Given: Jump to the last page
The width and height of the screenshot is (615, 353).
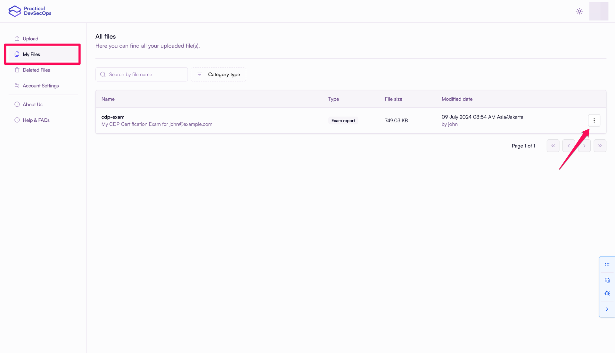Looking at the screenshot, I should 600,146.
